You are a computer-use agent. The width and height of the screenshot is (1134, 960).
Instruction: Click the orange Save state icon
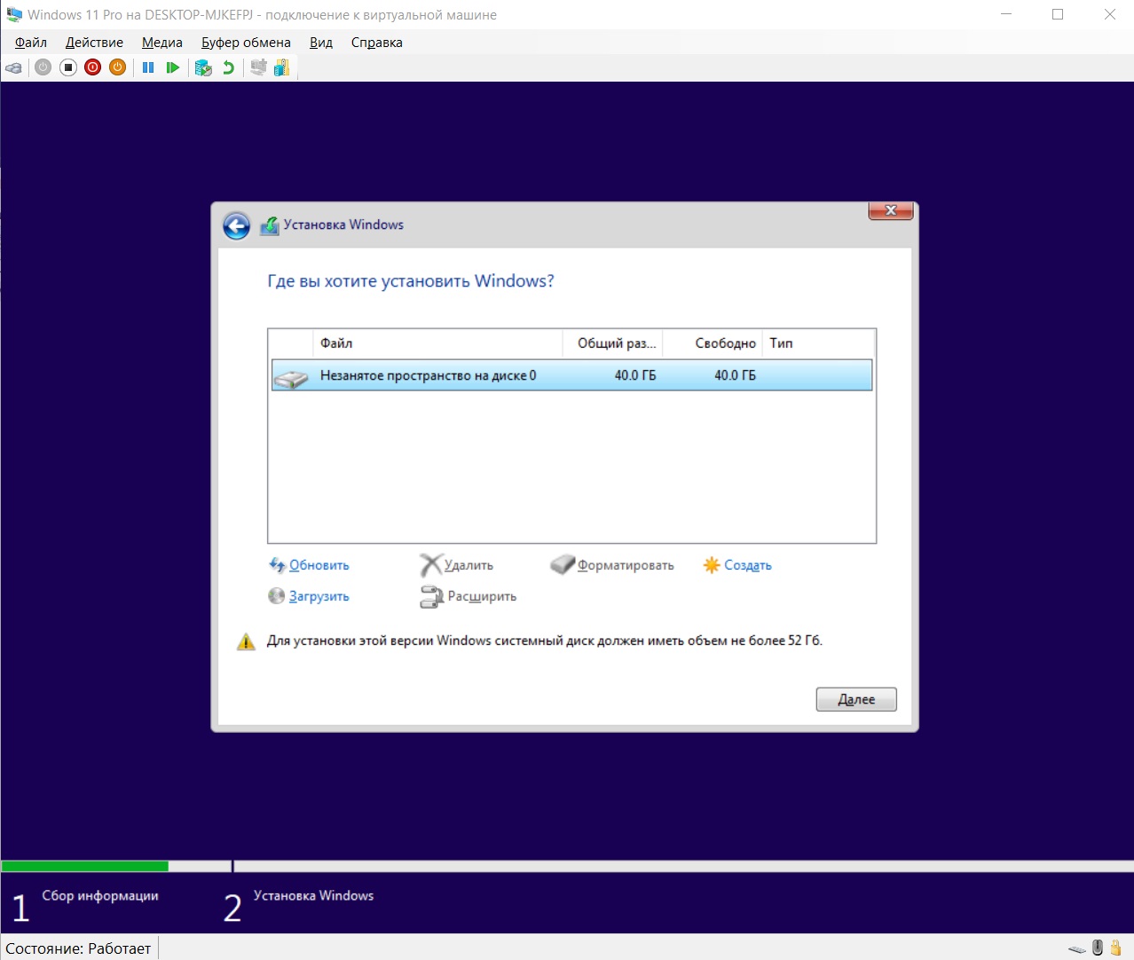coord(117,67)
